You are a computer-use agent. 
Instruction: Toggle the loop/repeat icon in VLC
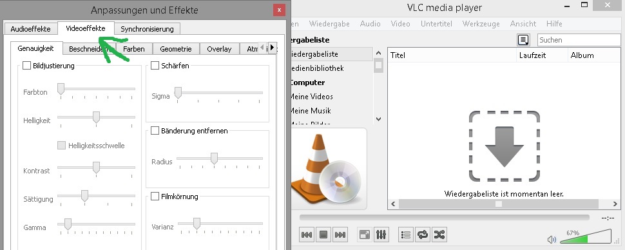tap(423, 235)
